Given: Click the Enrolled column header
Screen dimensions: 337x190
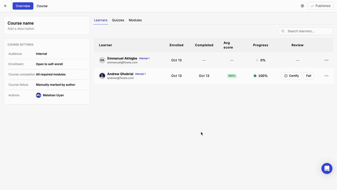Looking at the screenshot, I should (x=176, y=45).
